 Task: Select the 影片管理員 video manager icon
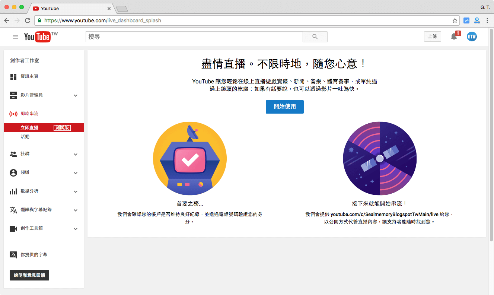click(x=13, y=95)
